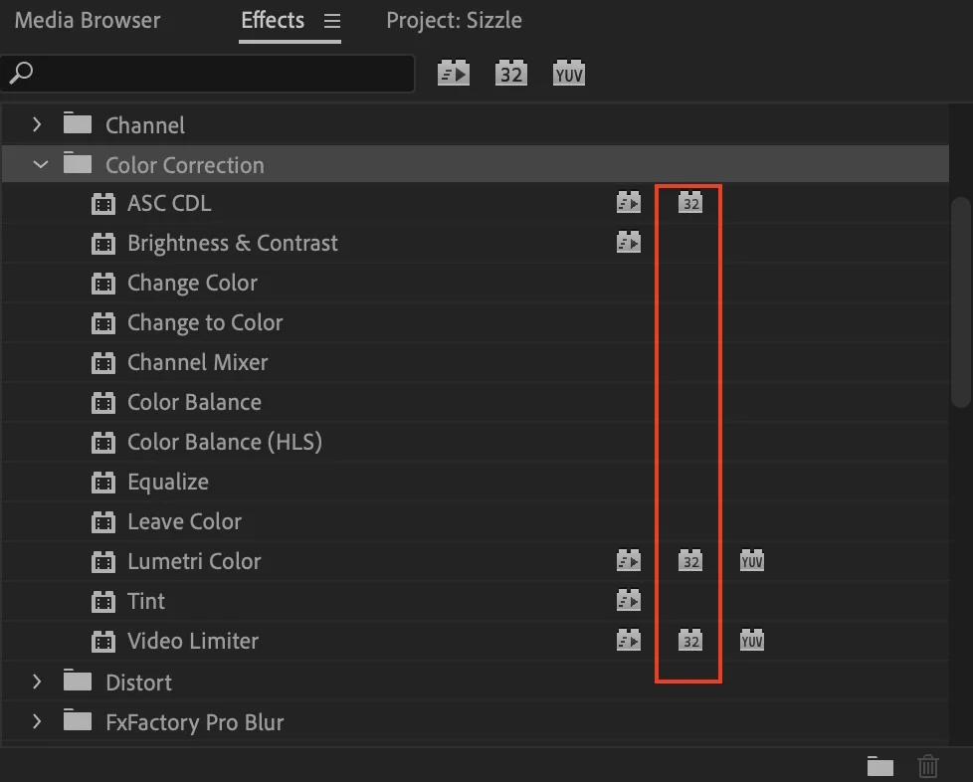Click the magnifying glass in the search box

tap(22, 73)
